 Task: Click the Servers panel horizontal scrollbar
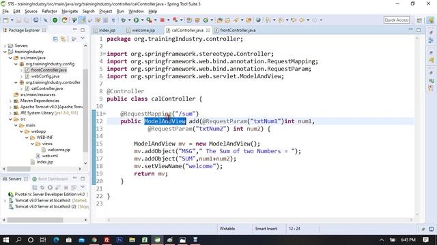click(x=35, y=220)
